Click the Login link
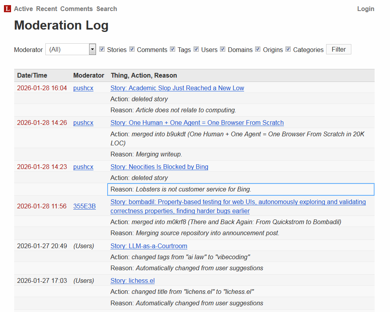The width and height of the screenshot is (390, 312). [366, 9]
